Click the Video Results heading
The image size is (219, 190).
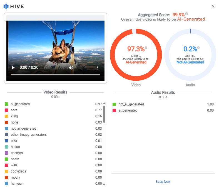(x=55, y=92)
